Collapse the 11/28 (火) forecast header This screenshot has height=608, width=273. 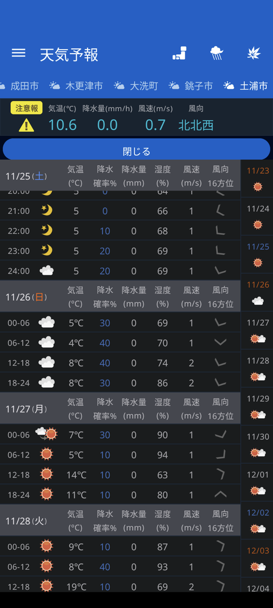coord(120,520)
